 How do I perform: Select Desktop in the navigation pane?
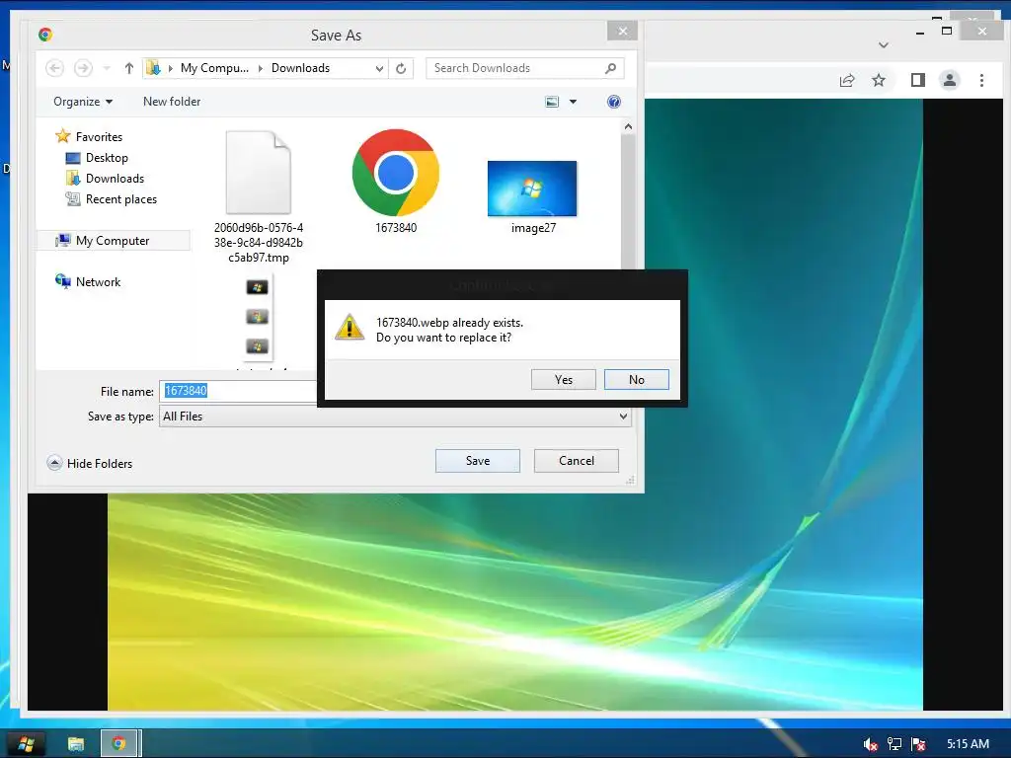[97, 158]
